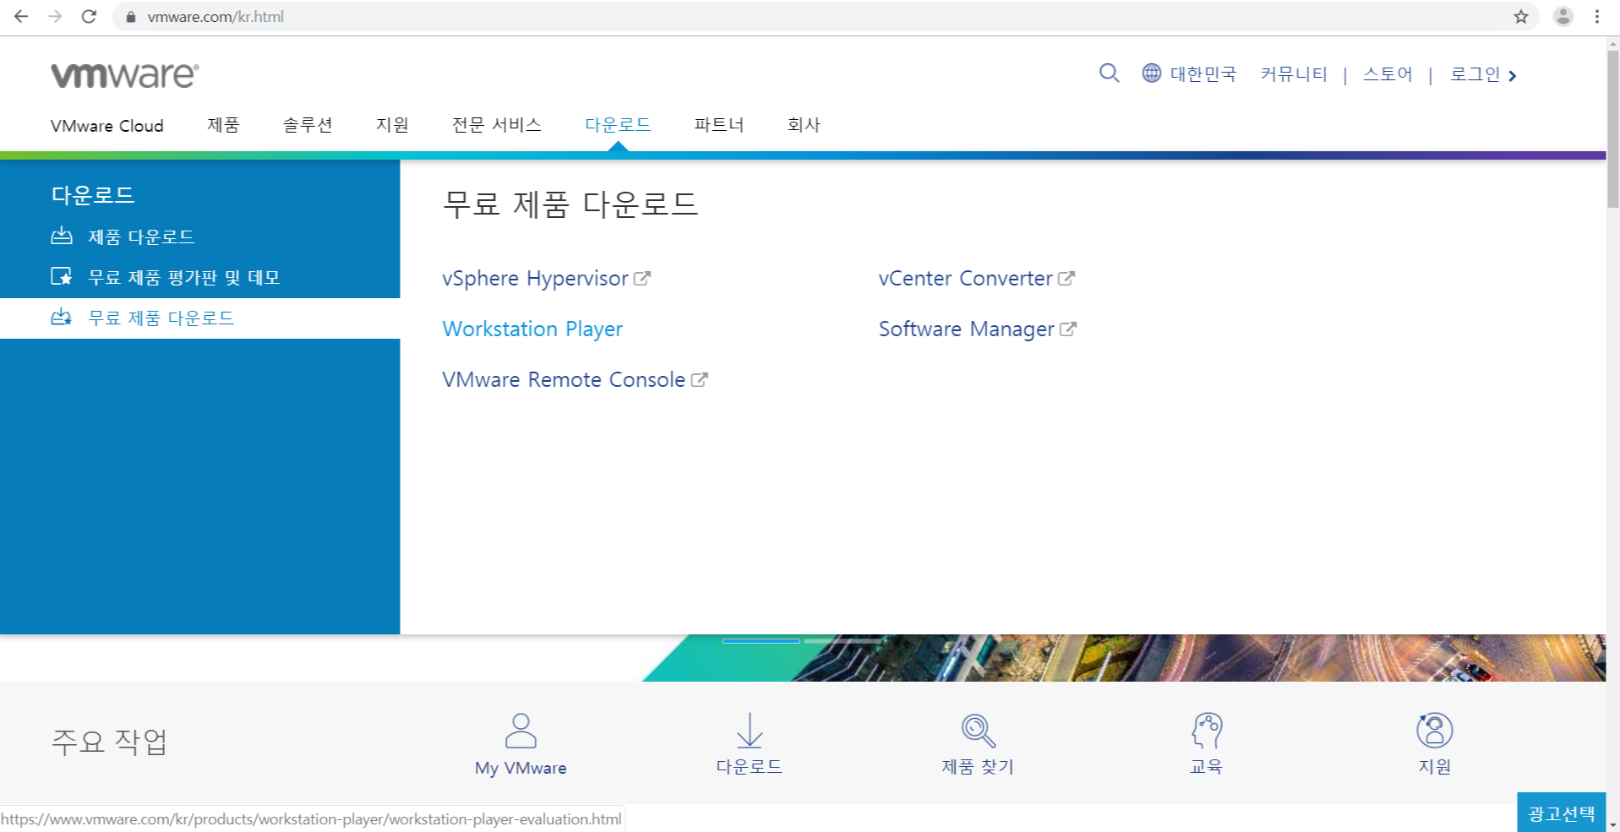Open the 솔루션 menu
1620x832 pixels.
[308, 125]
